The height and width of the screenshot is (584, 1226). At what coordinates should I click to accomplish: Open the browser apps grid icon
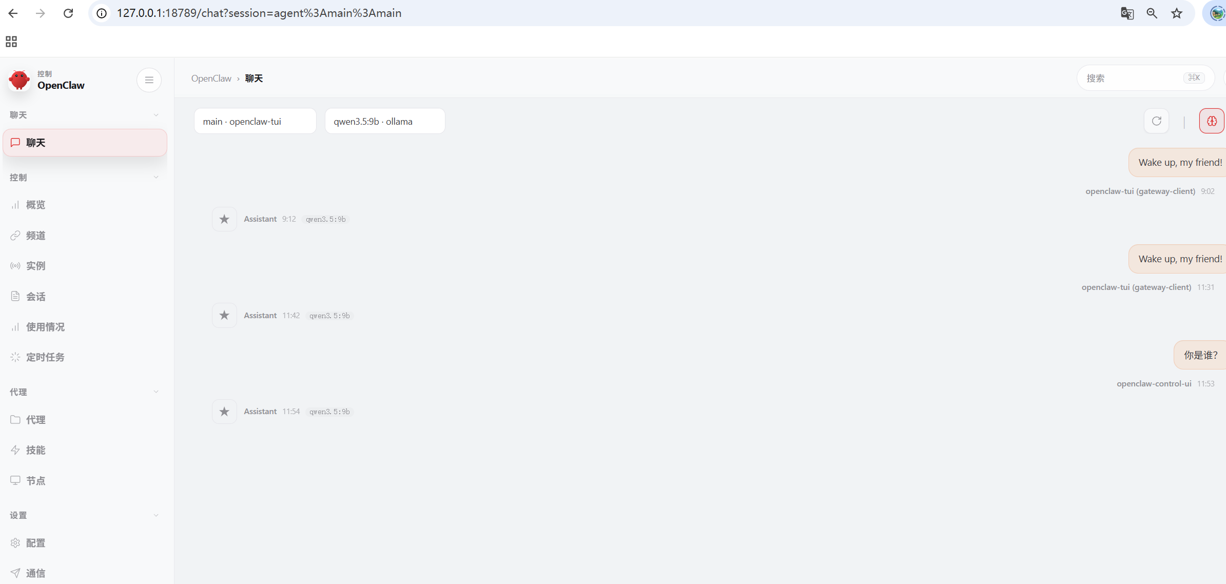11,42
